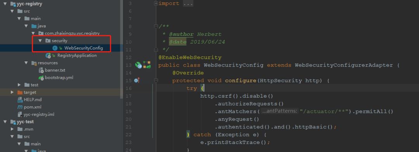Collapse the yyc-registry src folder arrow

coord(12,11)
